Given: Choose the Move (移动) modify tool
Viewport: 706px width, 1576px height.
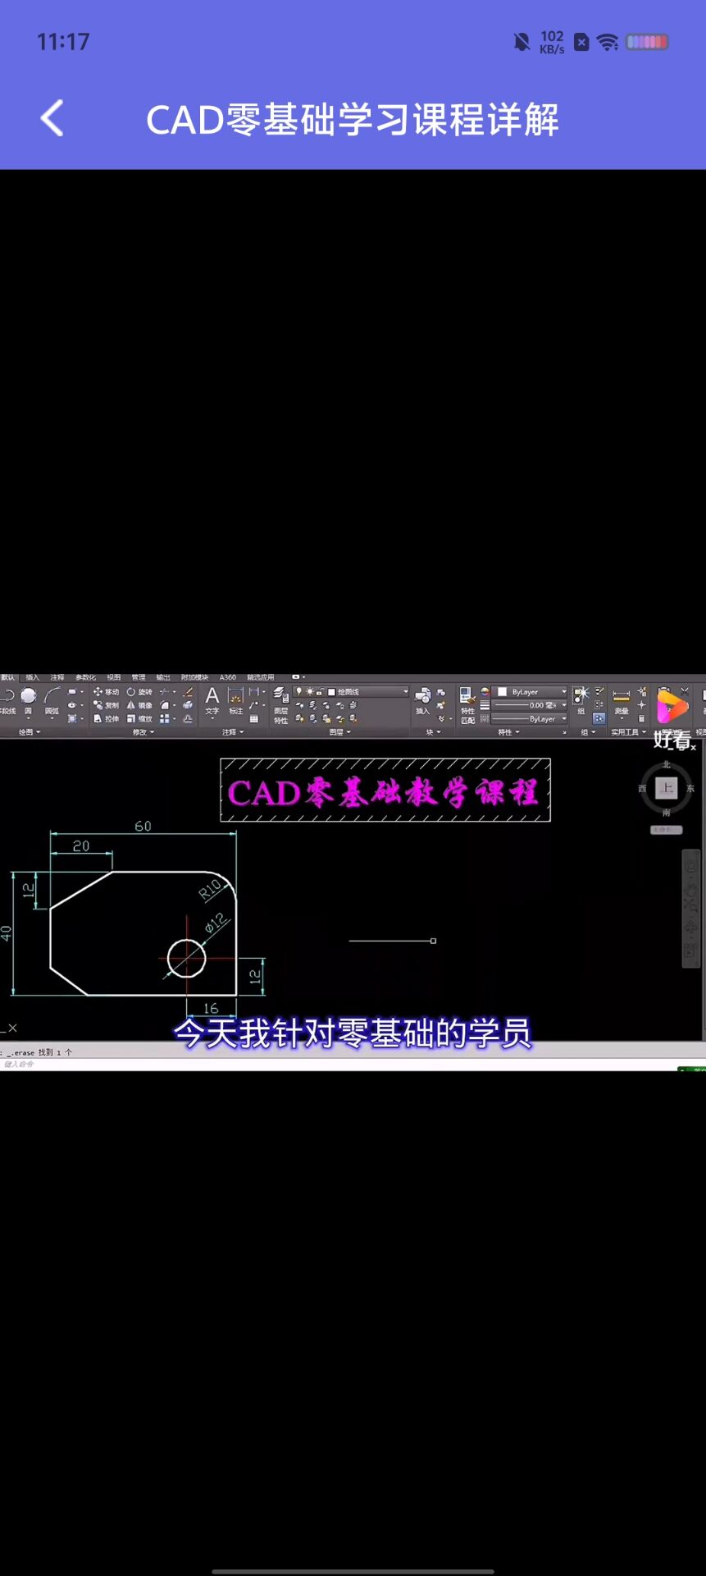Looking at the screenshot, I should [106, 692].
